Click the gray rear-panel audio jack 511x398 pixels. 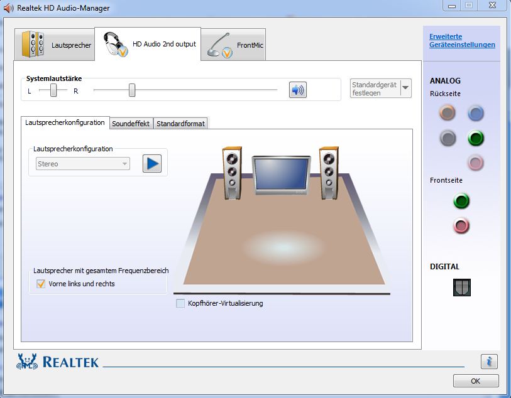point(448,138)
